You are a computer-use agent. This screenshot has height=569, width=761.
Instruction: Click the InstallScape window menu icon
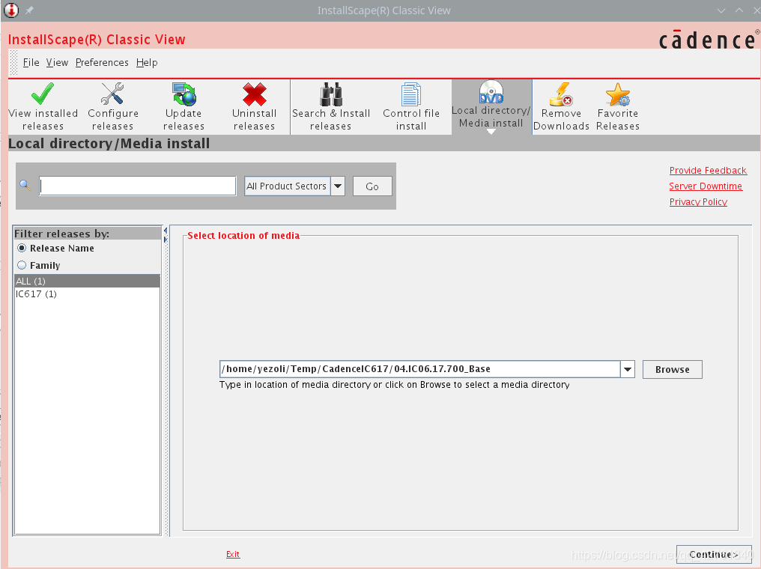point(10,10)
